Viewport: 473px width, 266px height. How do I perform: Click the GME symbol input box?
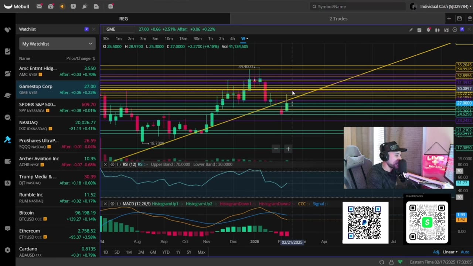(x=120, y=29)
